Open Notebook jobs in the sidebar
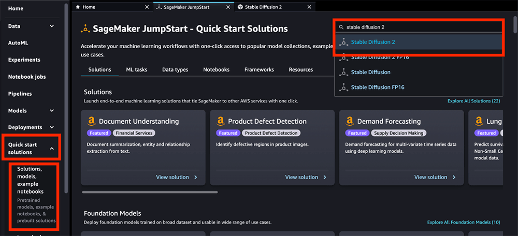Screen dimensions: 518x236 [x=27, y=77]
